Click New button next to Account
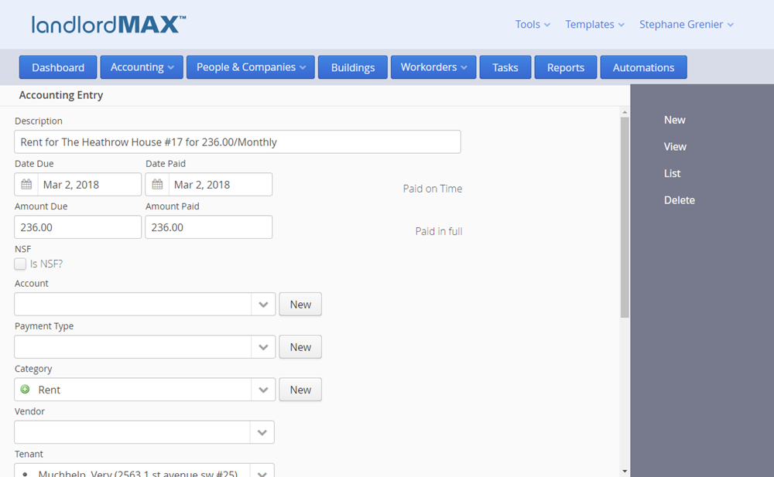Screen dimensions: 774x477 point(300,305)
